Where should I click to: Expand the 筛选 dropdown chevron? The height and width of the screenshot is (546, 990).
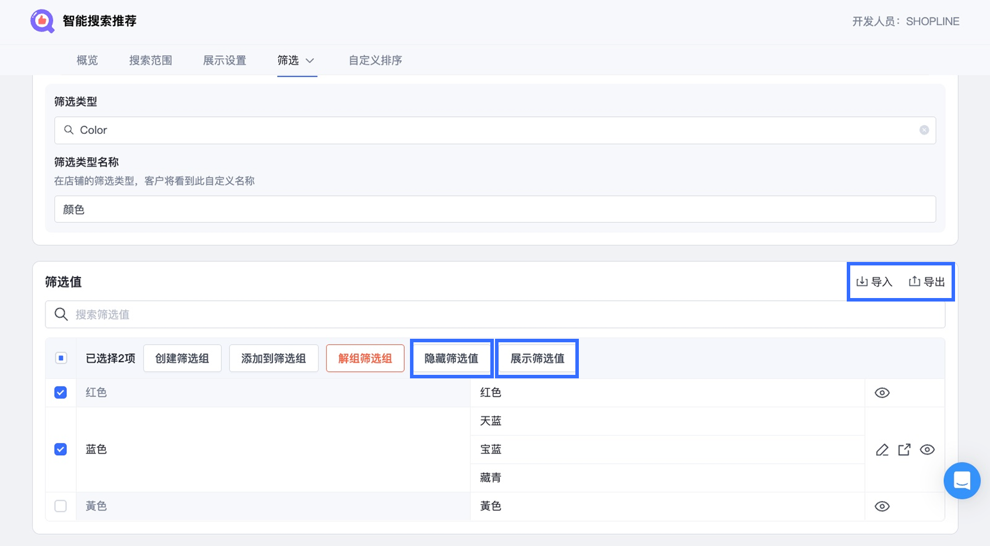pyautogui.click(x=310, y=61)
